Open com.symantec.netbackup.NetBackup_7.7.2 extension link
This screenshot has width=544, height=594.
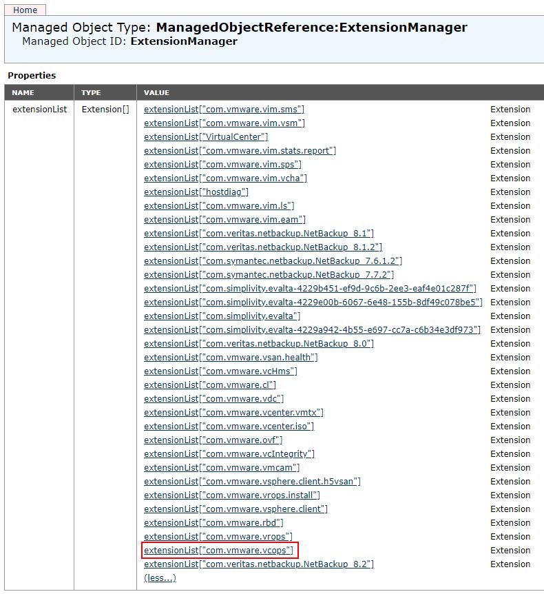pyautogui.click(x=269, y=275)
